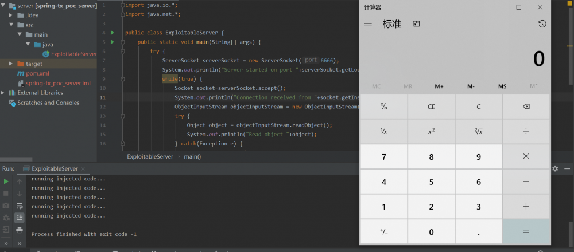The width and height of the screenshot is (574, 252).
Task: Click the main() breadcrumb below the editor
Action: click(x=192, y=156)
